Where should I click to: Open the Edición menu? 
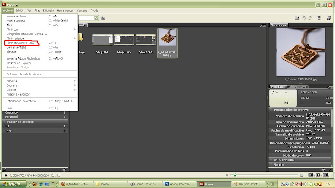(x=20, y=10)
